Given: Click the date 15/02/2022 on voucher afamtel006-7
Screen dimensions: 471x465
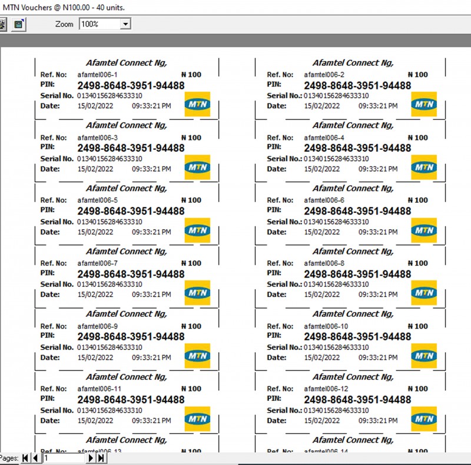Looking at the screenshot, I should (95, 295).
